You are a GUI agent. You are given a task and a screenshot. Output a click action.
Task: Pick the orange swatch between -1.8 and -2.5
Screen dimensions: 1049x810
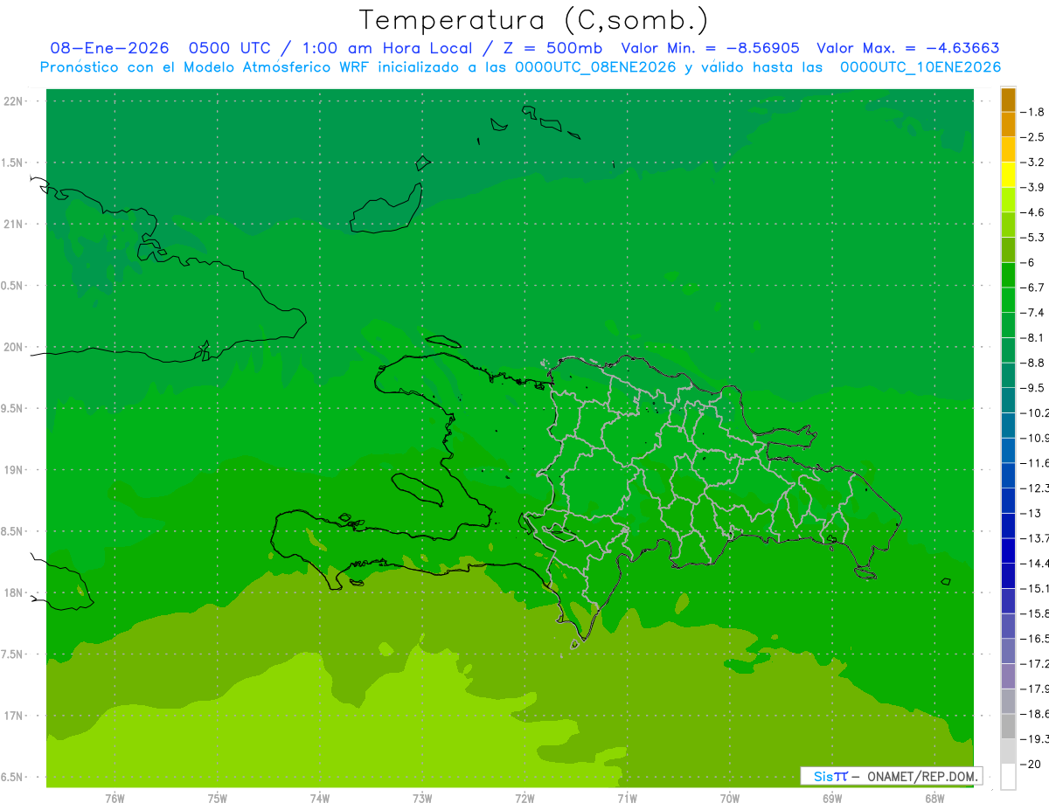pos(1008,125)
